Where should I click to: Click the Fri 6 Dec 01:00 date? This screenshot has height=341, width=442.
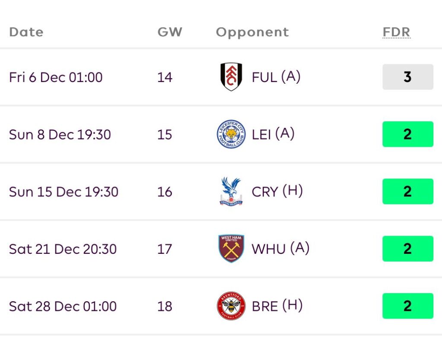point(56,77)
